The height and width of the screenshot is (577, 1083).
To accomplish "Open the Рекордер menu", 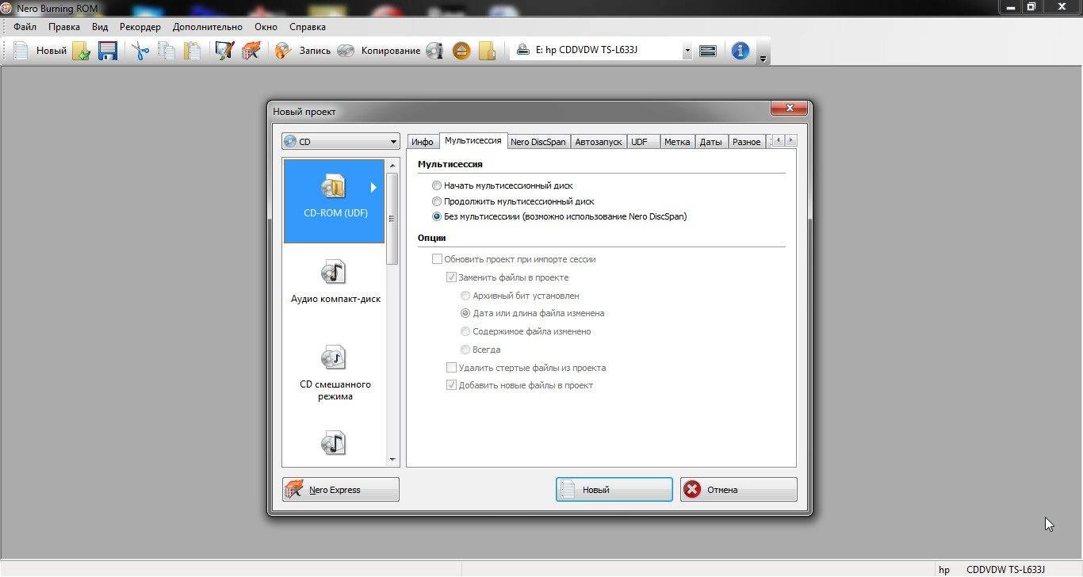I will (140, 27).
